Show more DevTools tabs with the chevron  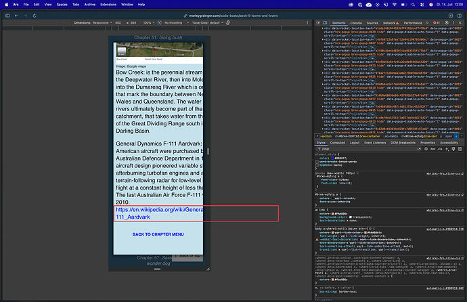pyautogui.click(x=427, y=22)
